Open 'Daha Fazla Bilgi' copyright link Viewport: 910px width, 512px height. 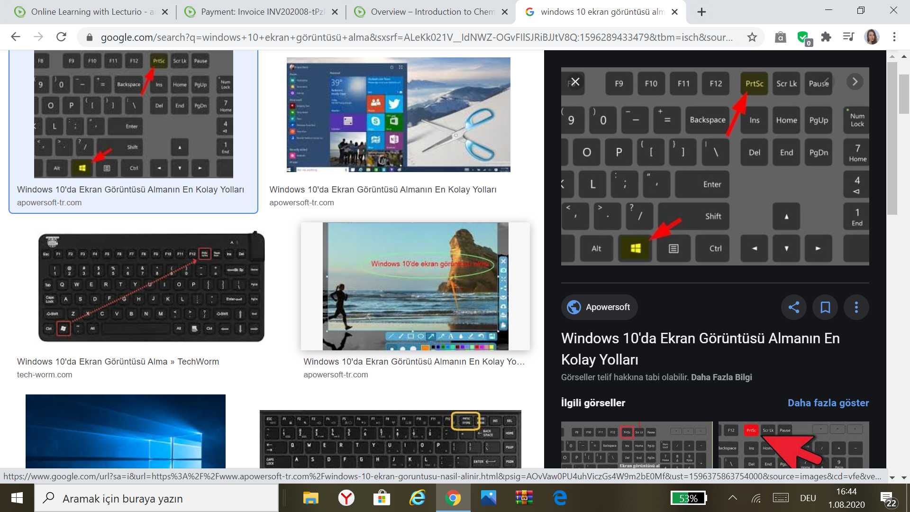(x=721, y=377)
